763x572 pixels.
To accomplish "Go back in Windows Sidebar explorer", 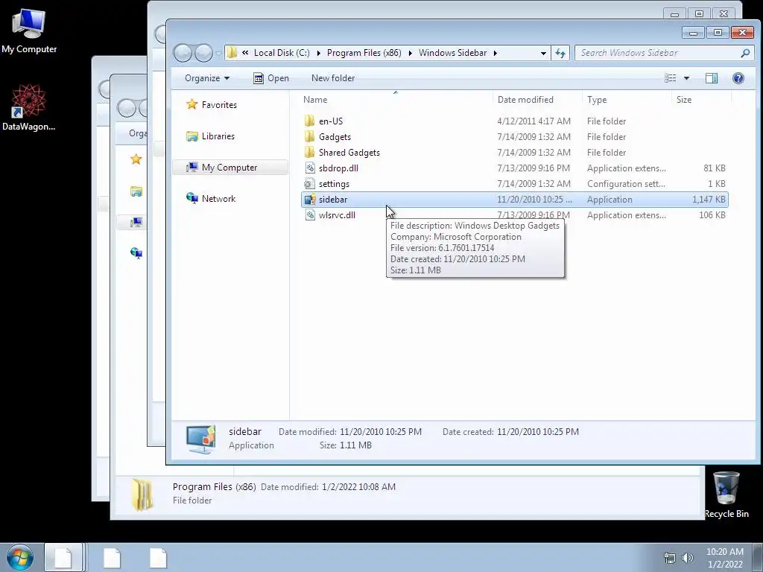I will pos(183,53).
